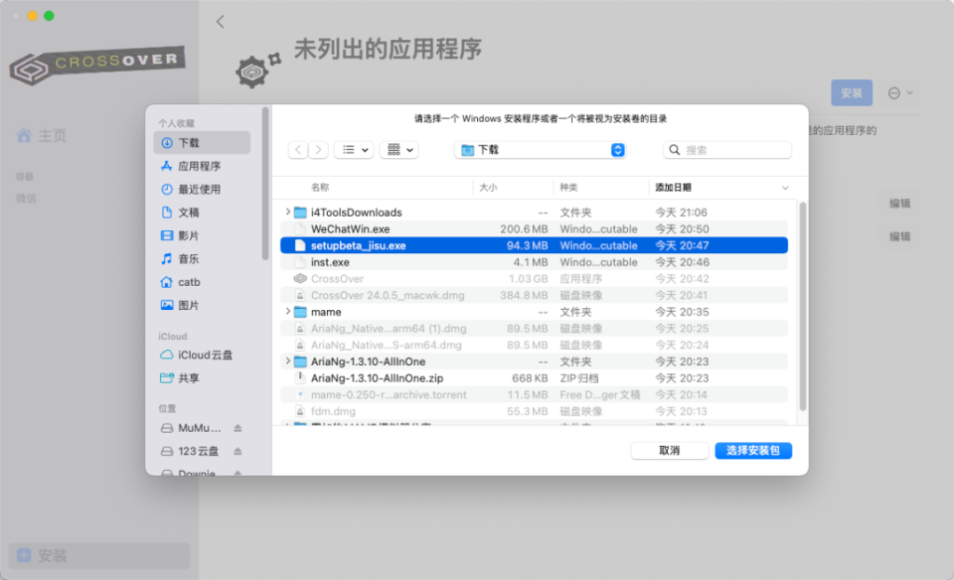Select AriaNg-1.3.10-AllInOne.zip file
Viewport: 954px width, 580px height.
click(x=535, y=378)
